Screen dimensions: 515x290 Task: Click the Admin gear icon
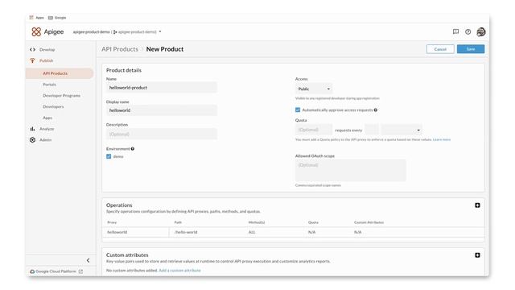point(32,139)
